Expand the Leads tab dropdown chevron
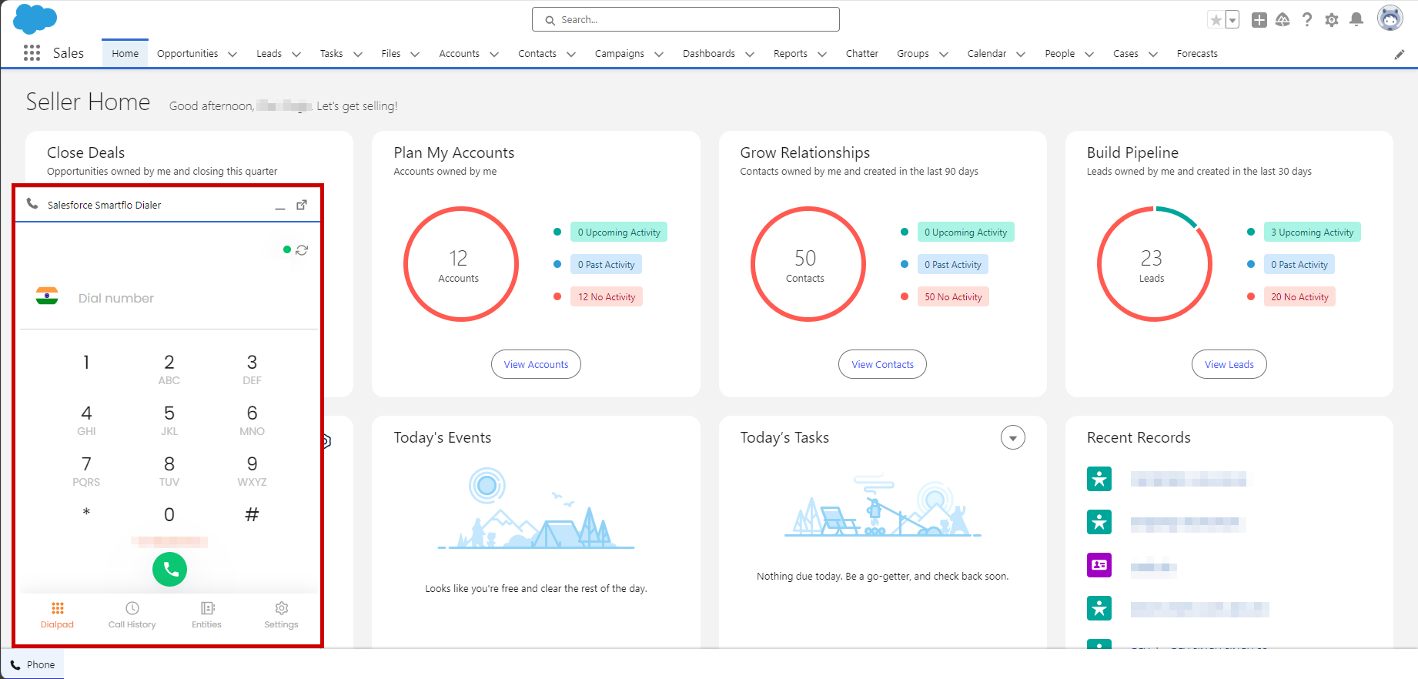1418x679 pixels. (x=296, y=54)
